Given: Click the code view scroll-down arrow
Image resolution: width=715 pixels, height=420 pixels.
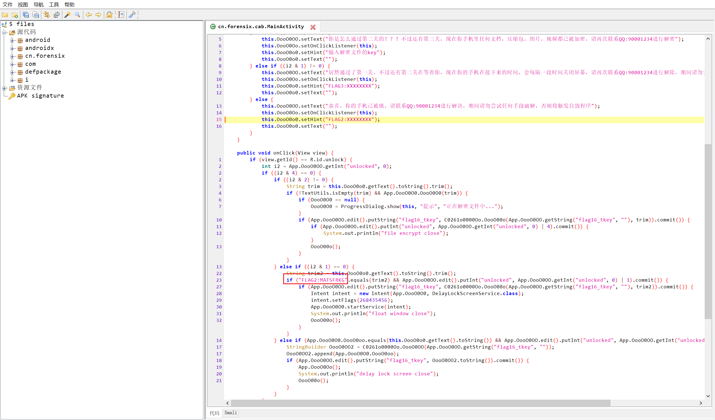Looking at the screenshot, I should [x=708, y=396].
